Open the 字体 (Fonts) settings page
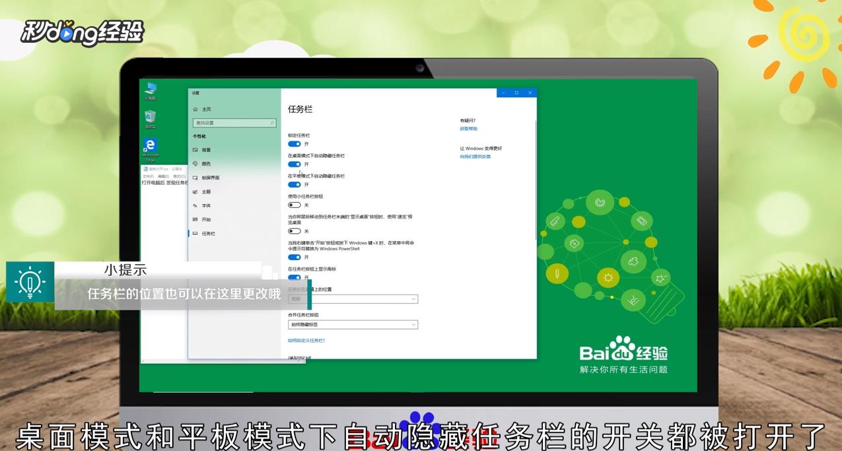Screen dimensions: 842x451 205,206
